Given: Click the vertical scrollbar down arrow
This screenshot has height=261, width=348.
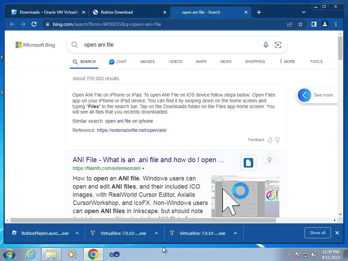Looking at the screenshot, I should 340,214.
